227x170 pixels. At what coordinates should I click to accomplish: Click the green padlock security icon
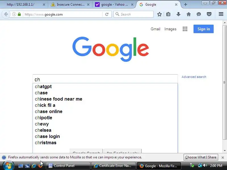pos(19,14)
